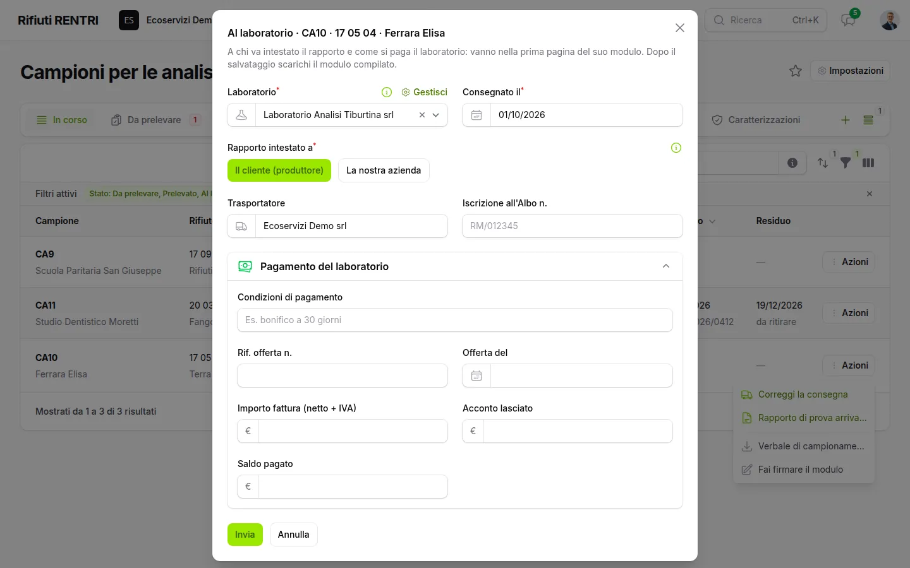Click the Condizioni di pagamento field

click(x=455, y=320)
